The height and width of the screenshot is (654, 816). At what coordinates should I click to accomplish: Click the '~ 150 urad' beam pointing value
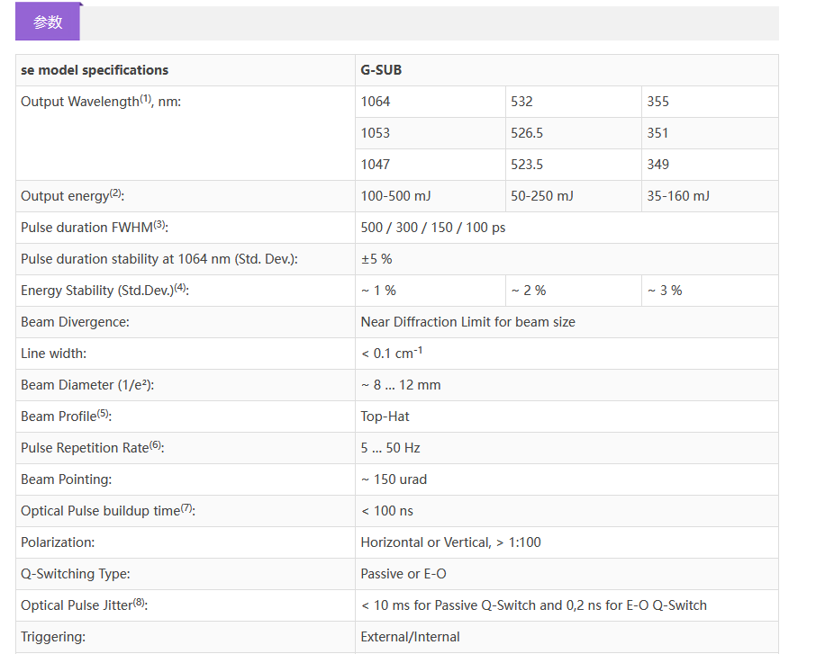point(394,479)
